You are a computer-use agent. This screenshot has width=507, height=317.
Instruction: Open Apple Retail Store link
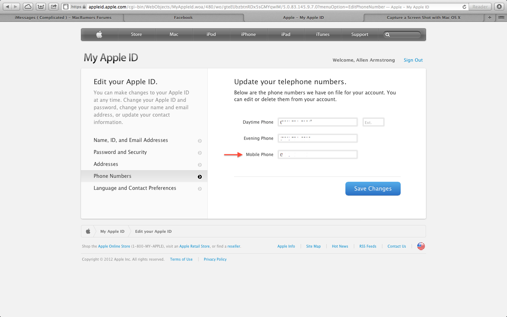click(x=195, y=246)
